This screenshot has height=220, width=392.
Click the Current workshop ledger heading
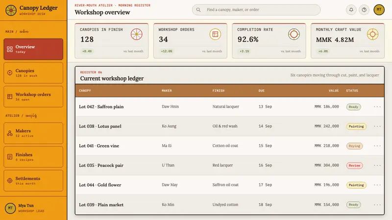[x=112, y=78]
